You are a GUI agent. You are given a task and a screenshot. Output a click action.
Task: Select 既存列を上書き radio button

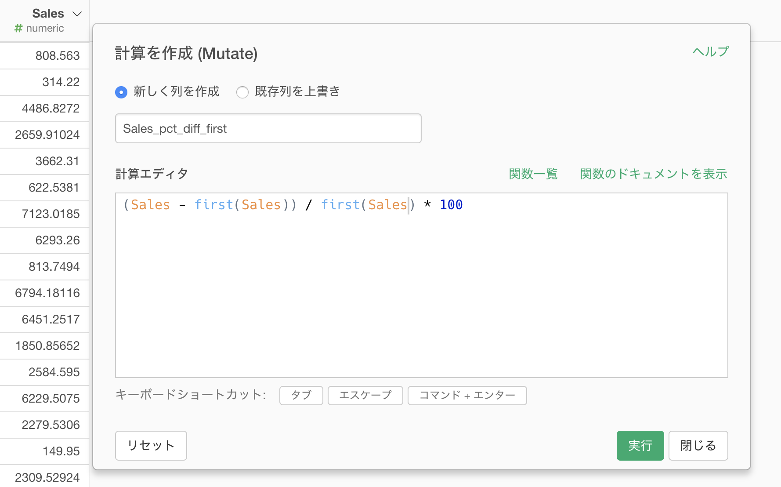pos(242,92)
